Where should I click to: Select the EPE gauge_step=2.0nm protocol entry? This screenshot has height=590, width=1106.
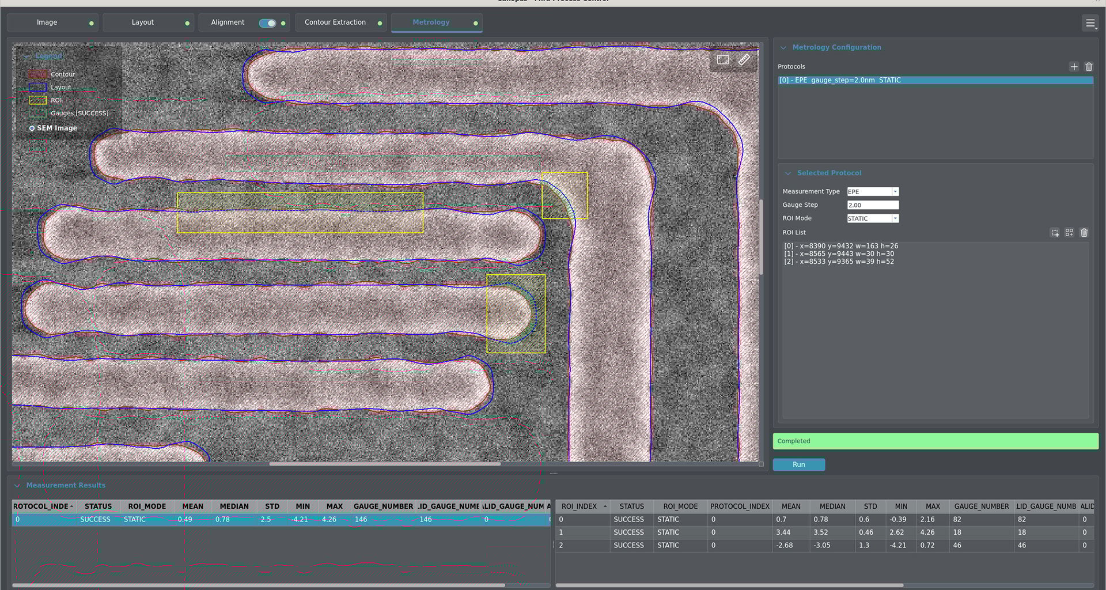pos(934,80)
